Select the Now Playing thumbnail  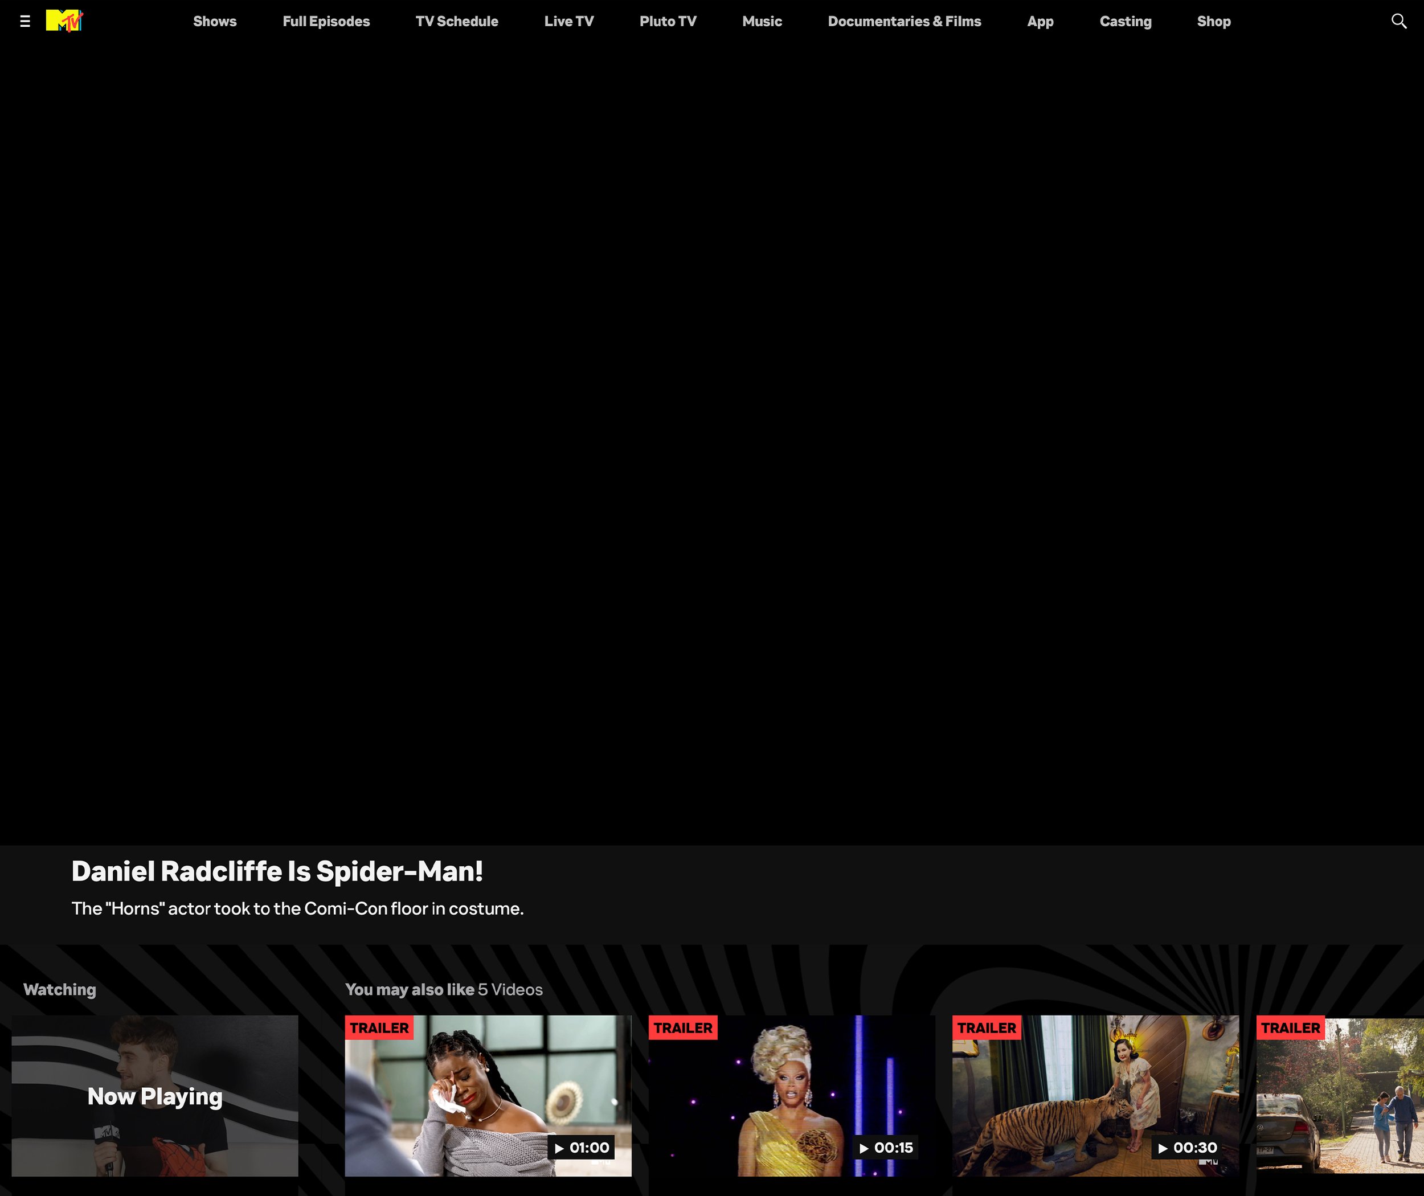point(154,1096)
